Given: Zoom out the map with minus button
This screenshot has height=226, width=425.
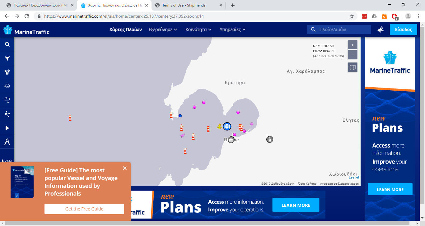Looking at the screenshot, I should [353, 54].
